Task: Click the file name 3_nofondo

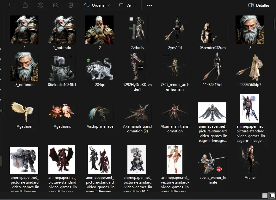Action: point(24,85)
